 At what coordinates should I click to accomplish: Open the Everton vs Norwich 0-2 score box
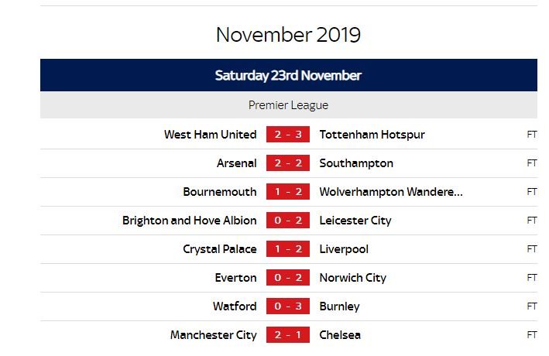(288, 278)
